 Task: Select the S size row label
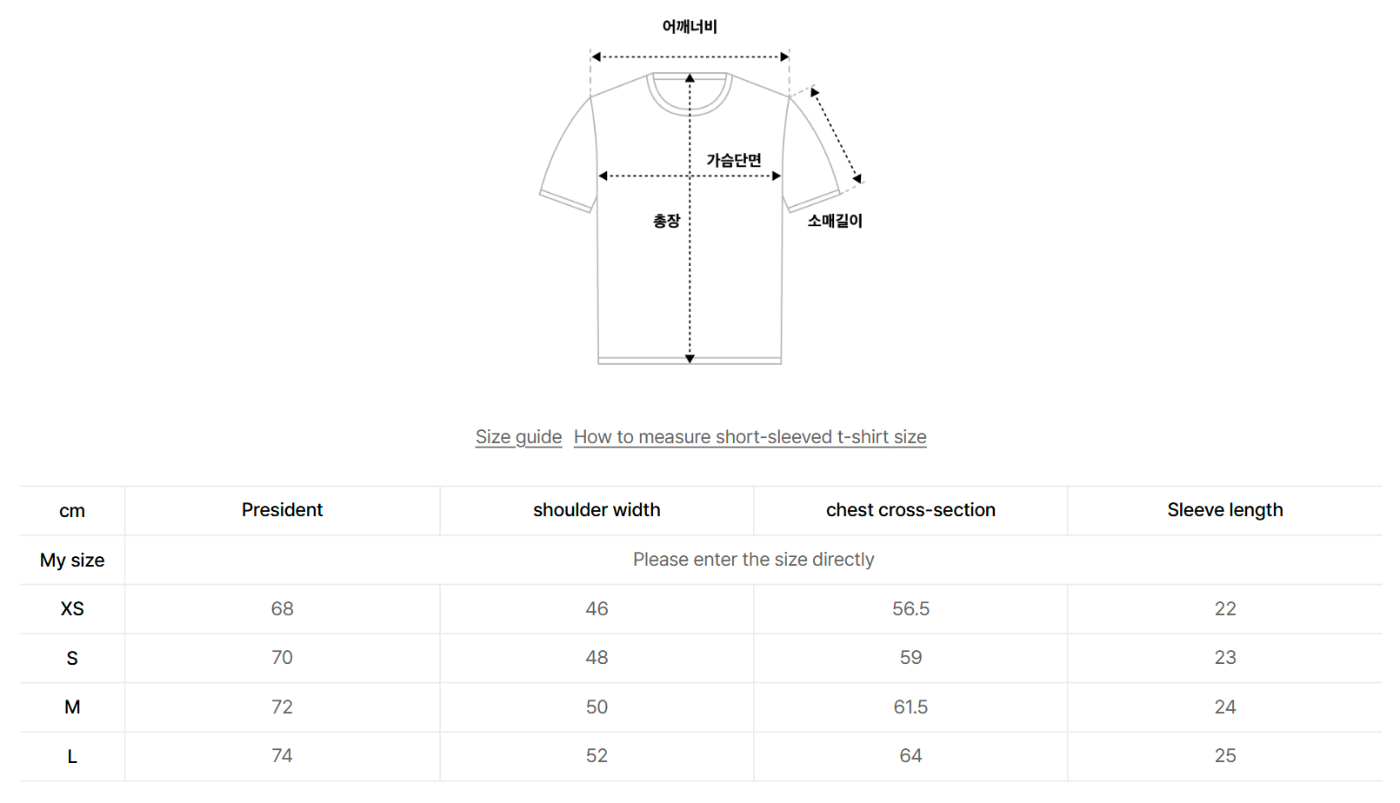[72, 659]
